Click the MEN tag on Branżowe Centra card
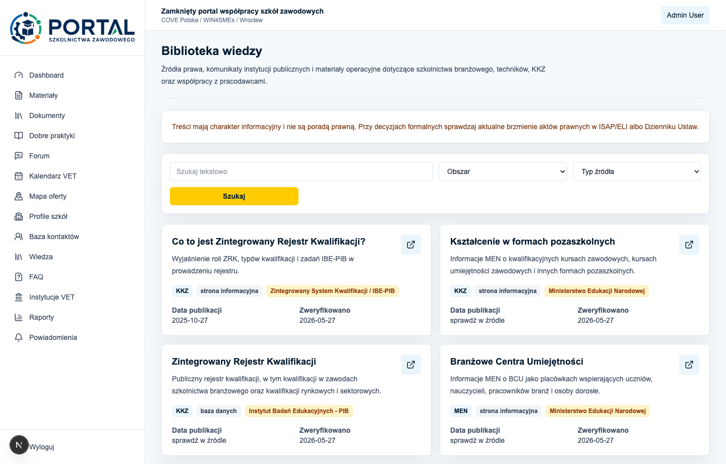The height and width of the screenshot is (464, 726). pos(461,411)
